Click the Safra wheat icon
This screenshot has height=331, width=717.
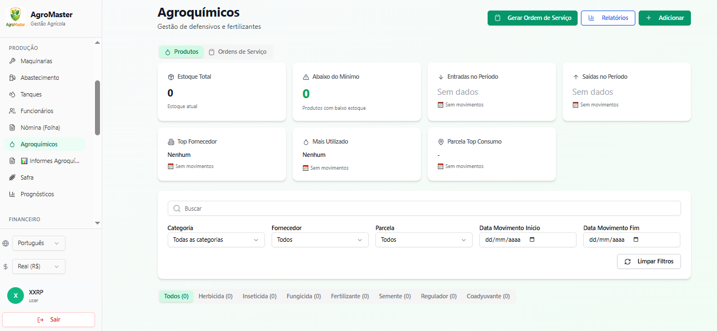tap(12, 177)
